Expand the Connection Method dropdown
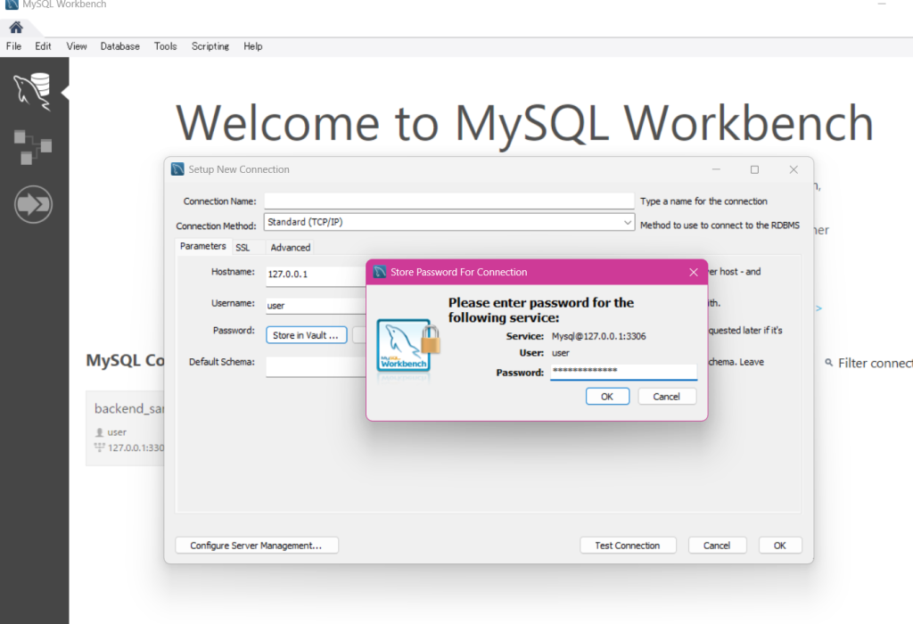 point(627,222)
